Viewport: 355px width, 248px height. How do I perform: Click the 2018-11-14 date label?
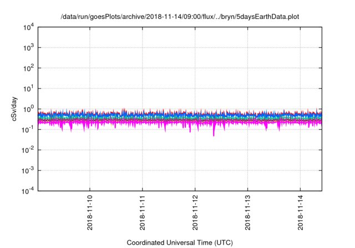click(300, 213)
